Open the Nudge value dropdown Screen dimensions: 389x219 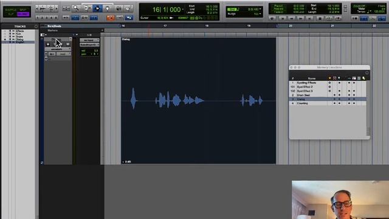point(260,14)
